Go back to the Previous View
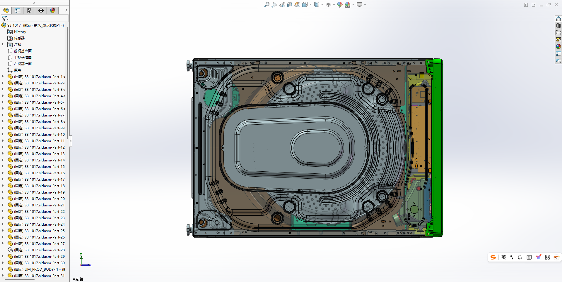Viewport: 562px width, 282px height. pyautogui.click(x=282, y=5)
